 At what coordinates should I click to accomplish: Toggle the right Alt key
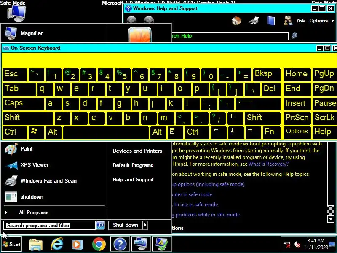(158, 132)
